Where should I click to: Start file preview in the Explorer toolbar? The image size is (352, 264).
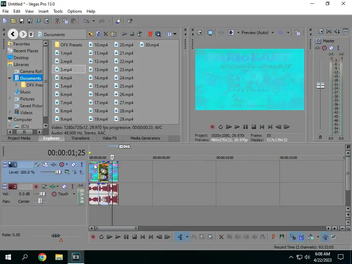124,34
